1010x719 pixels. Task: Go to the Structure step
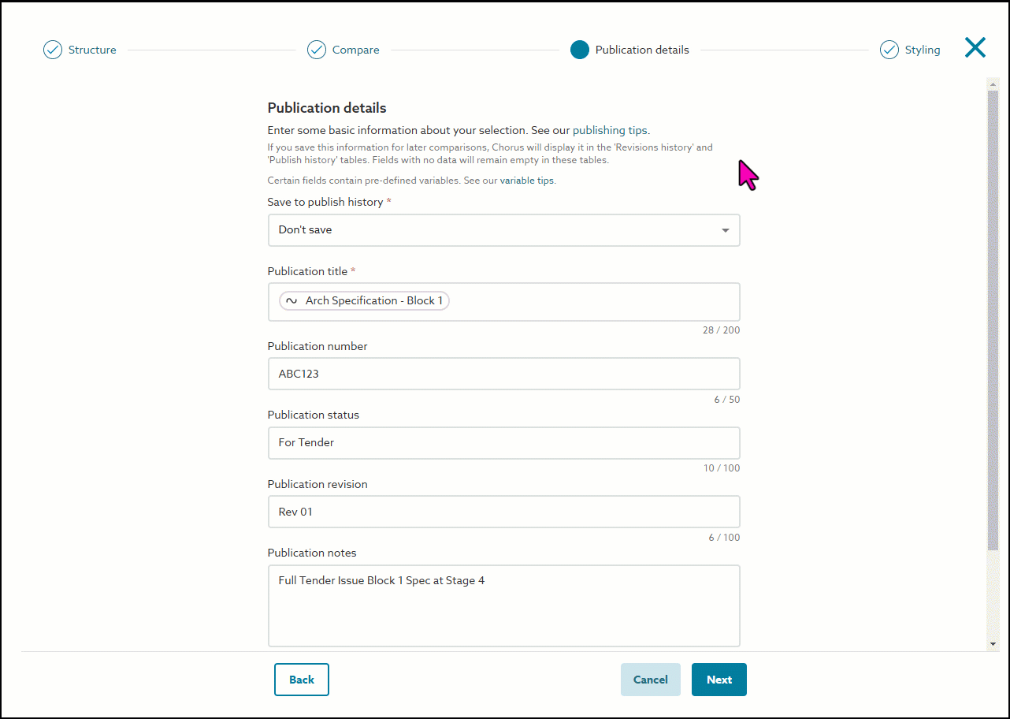tap(92, 50)
